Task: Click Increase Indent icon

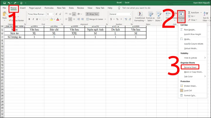Action: coord(83,19)
